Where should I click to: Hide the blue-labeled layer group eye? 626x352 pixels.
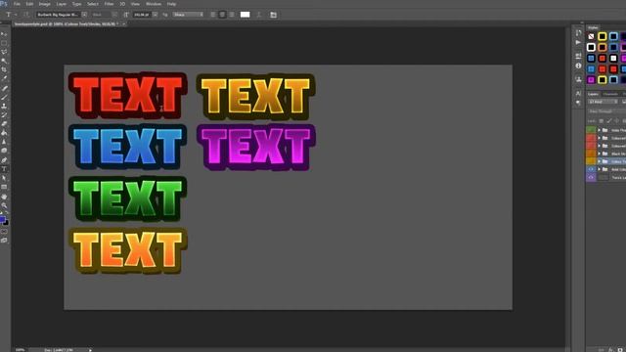[x=591, y=169]
